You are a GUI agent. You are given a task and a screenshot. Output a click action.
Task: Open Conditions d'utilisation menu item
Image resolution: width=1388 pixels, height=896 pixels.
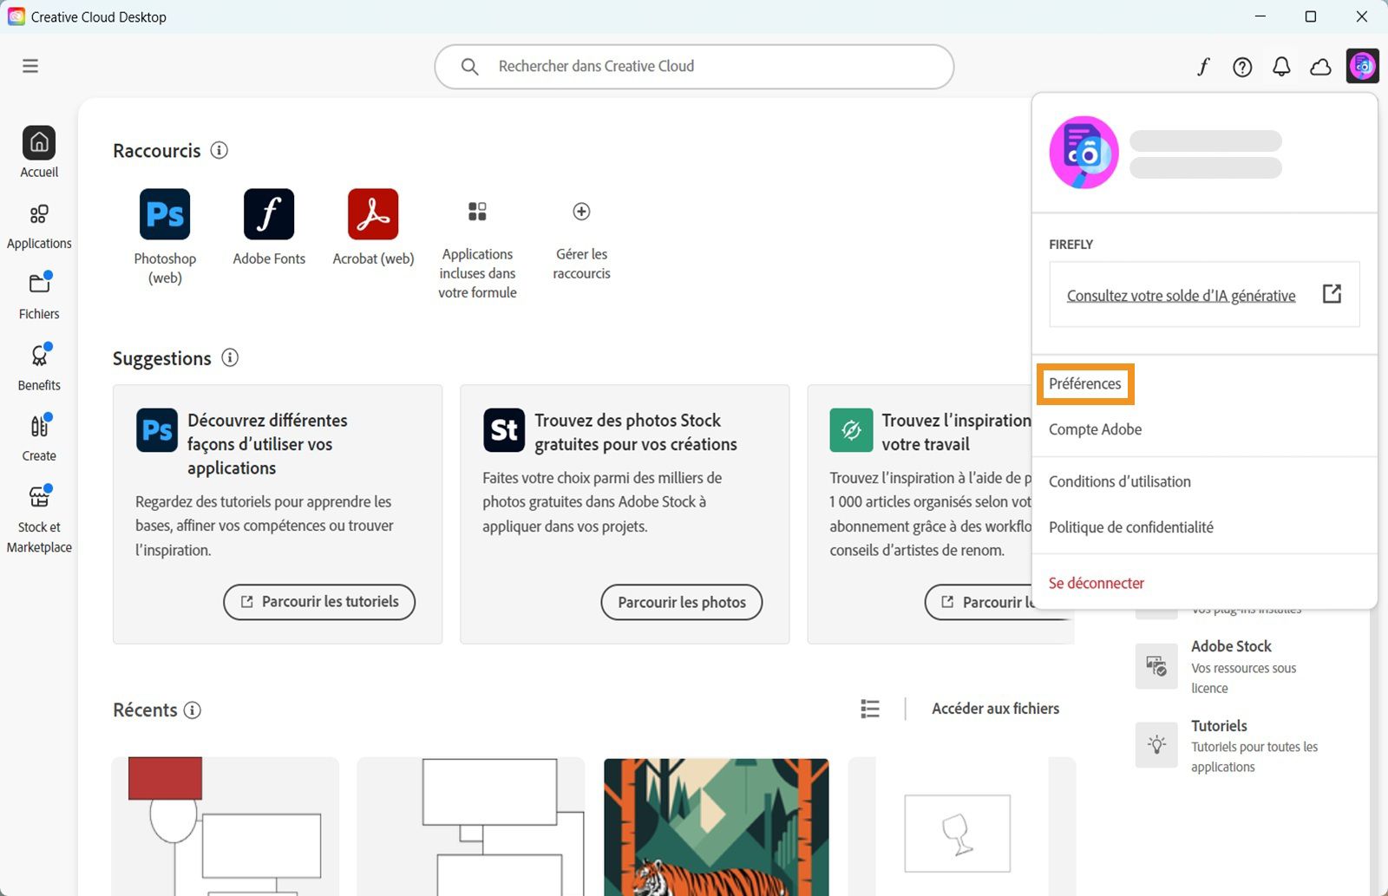(x=1120, y=481)
